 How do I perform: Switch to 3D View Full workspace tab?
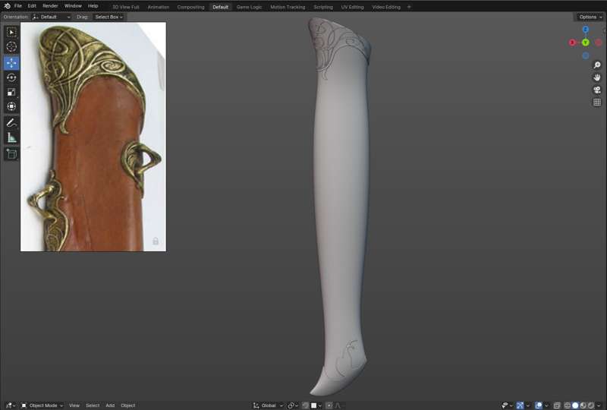click(x=125, y=7)
